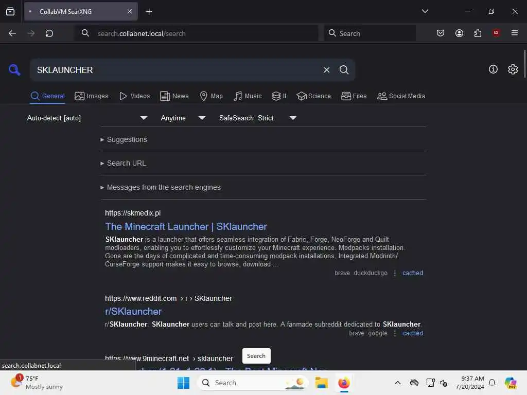
Task: Open the Windows Start menu
Action: pos(183,383)
